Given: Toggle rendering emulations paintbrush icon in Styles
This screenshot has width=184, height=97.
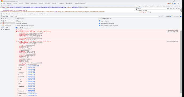Looking at the screenshot, I should point(176,9).
